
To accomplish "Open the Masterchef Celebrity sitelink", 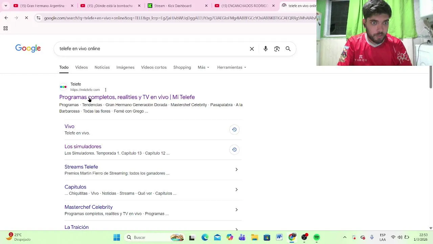I will pyautogui.click(x=89, y=207).
